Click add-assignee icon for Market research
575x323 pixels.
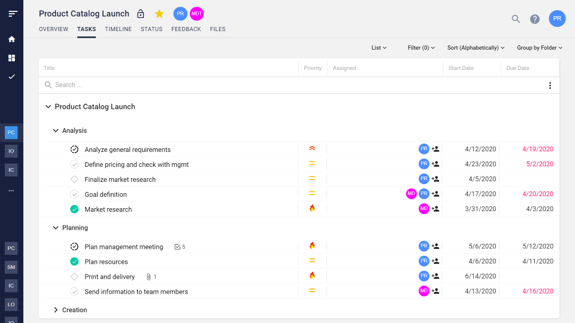[x=435, y=209]
